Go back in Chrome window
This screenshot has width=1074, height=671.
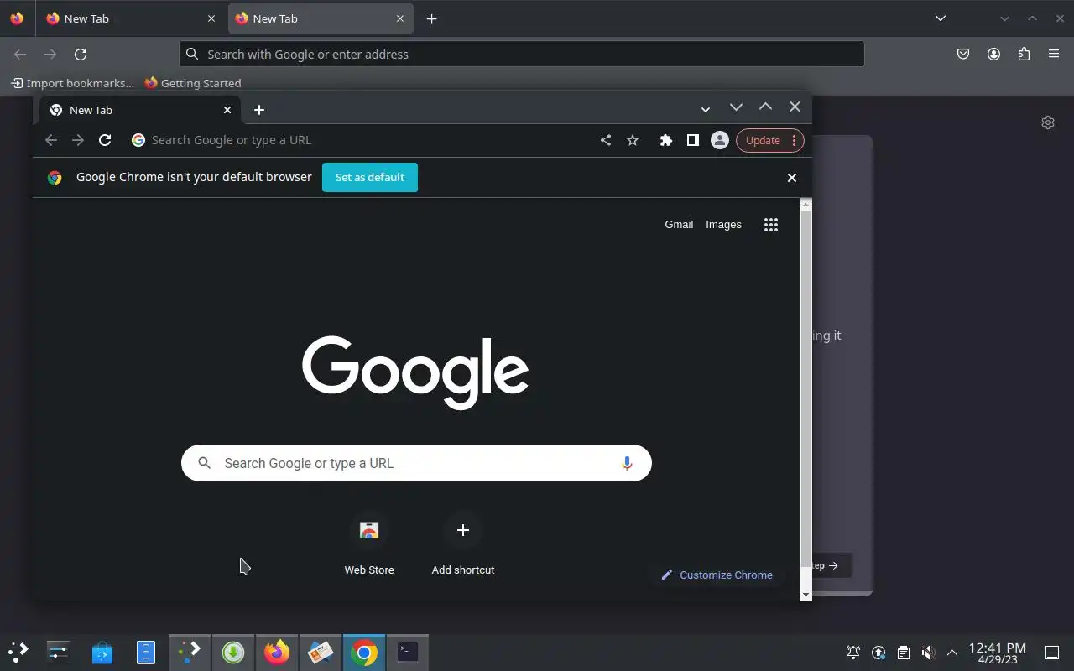click(x=51, y=140)
